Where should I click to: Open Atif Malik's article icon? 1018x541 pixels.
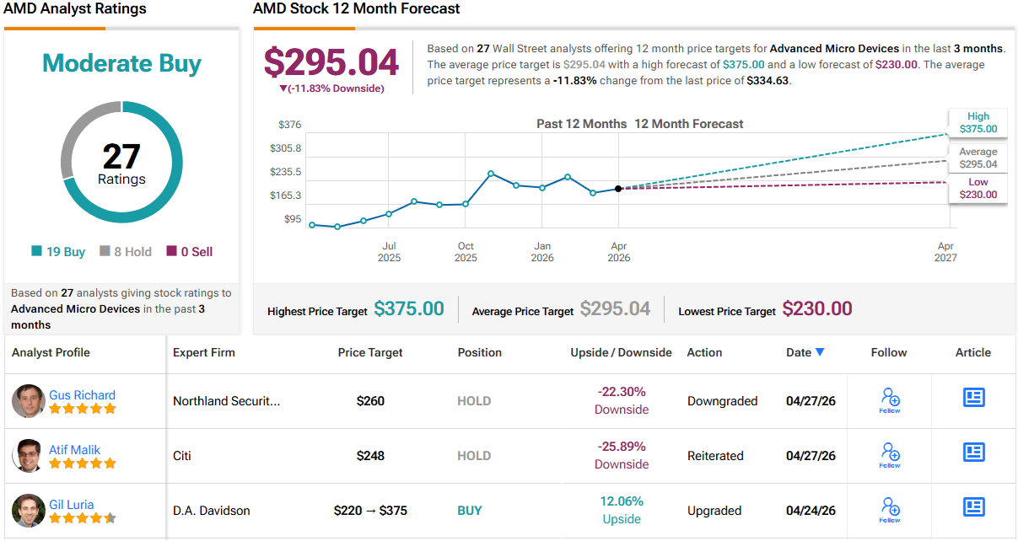[x=973, y=453]
